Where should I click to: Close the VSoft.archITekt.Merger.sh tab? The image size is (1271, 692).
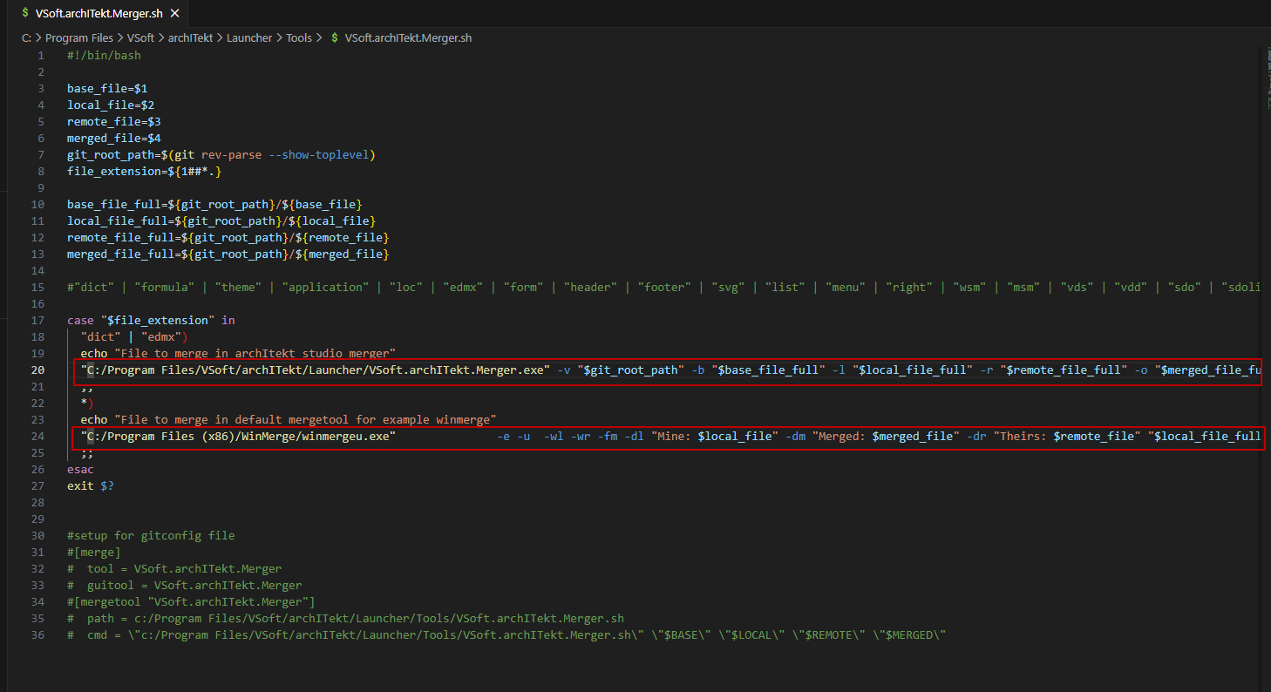coord(174,14)
